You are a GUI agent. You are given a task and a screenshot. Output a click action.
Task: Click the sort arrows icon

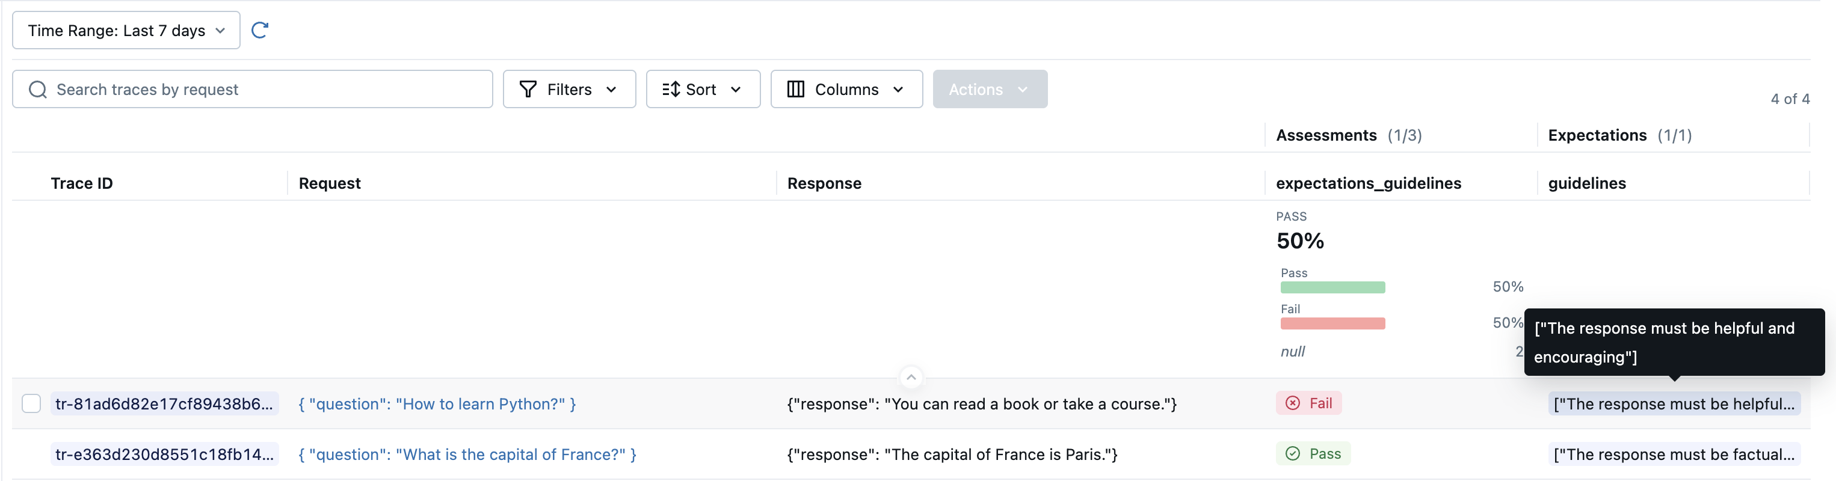670,89
